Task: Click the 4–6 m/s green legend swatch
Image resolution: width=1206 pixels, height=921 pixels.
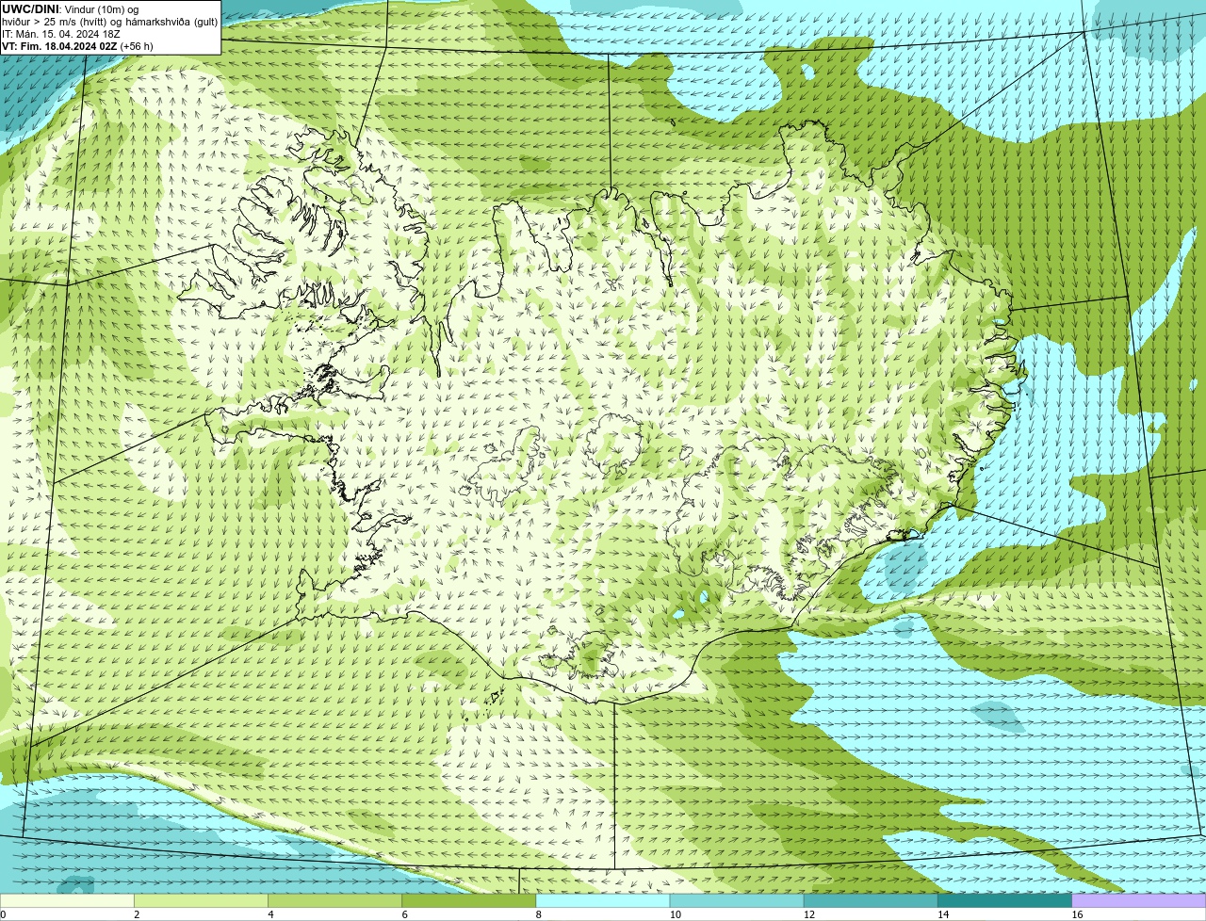Action: [x=334, y=900]
